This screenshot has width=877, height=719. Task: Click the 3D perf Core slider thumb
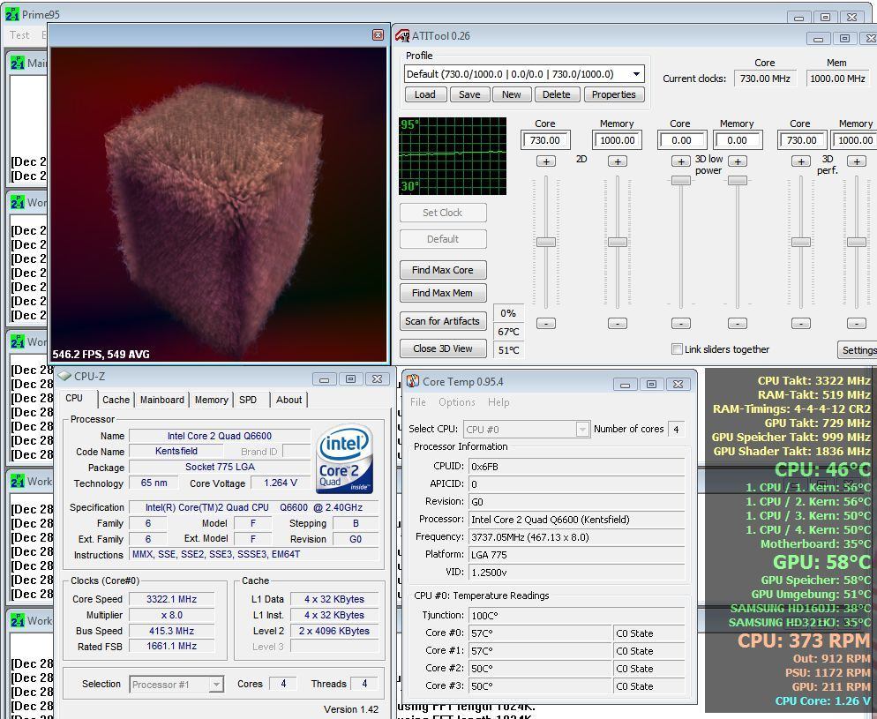[x=801, y=242]
